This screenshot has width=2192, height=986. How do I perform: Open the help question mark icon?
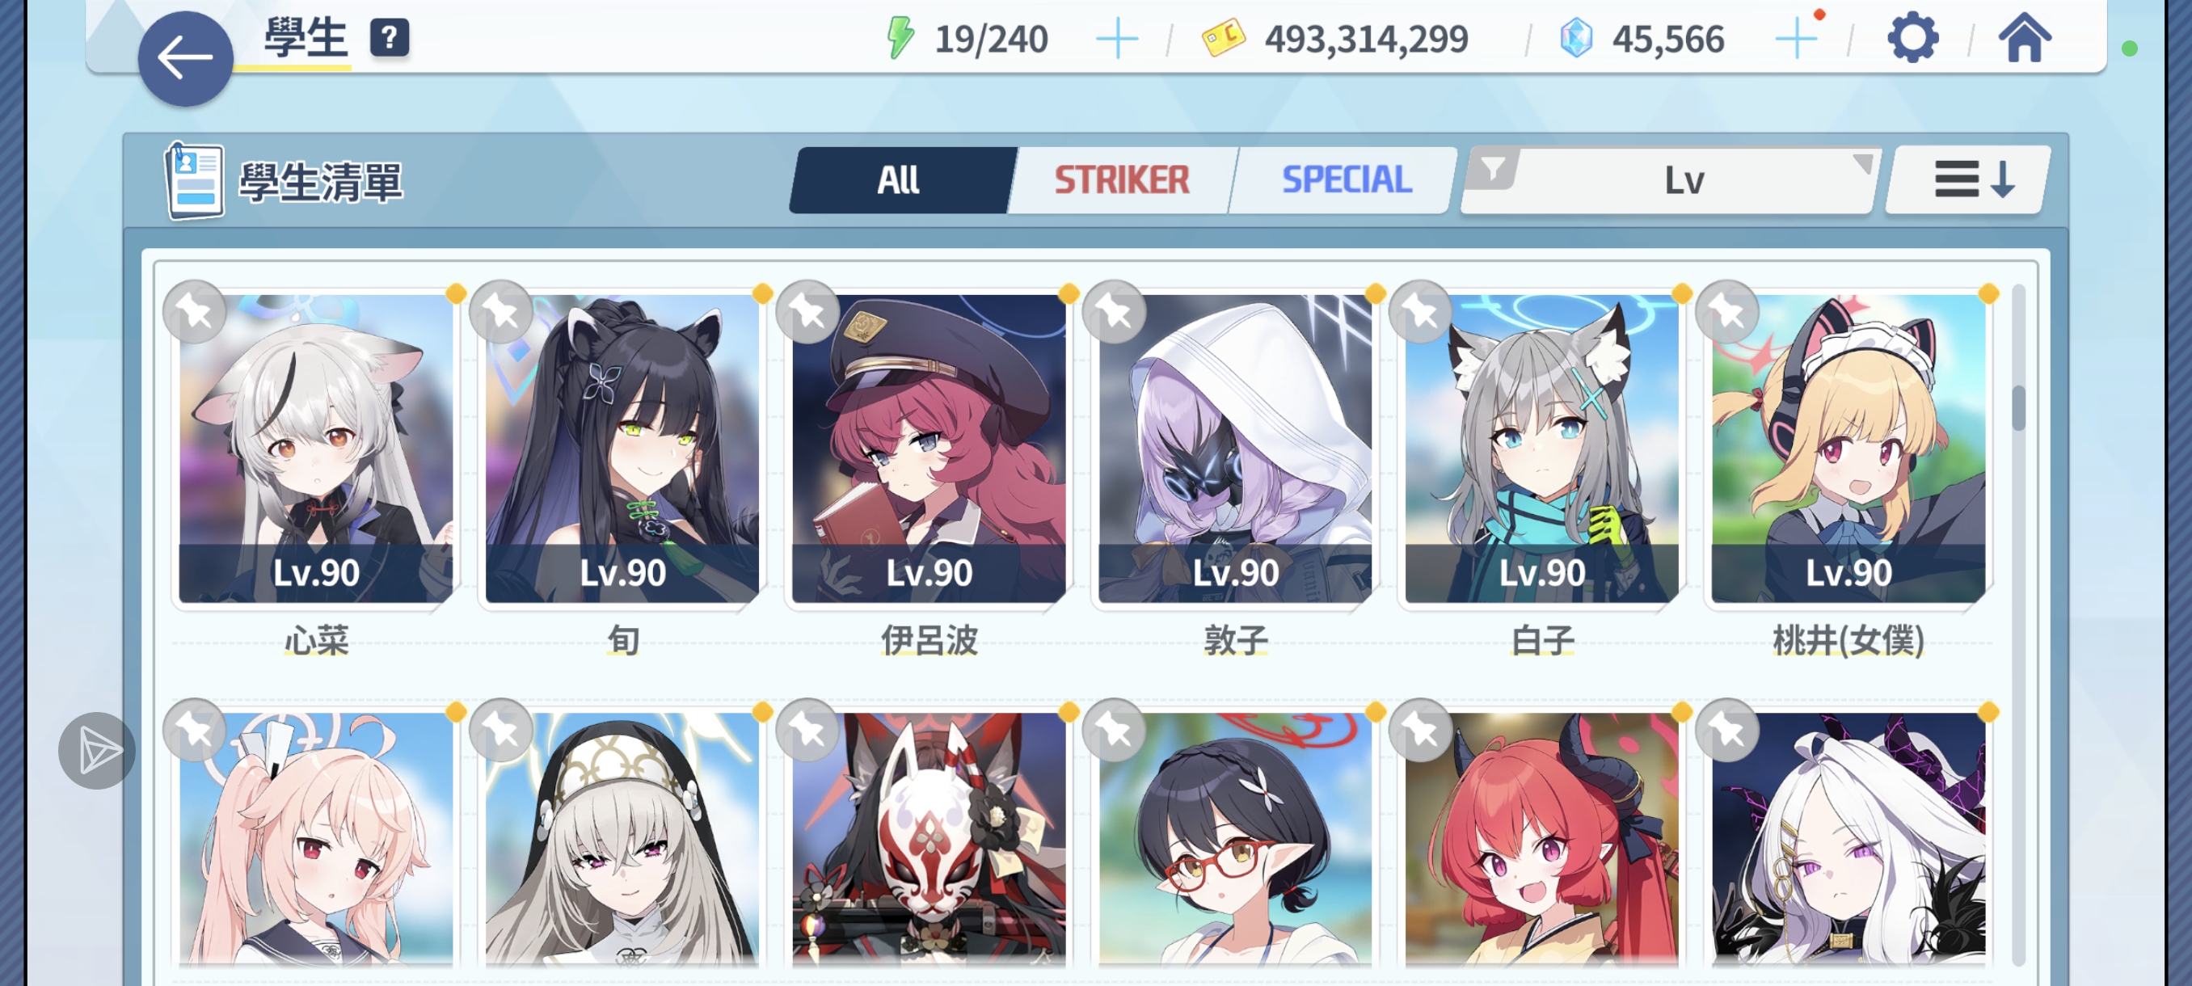[x=389, y=37]
